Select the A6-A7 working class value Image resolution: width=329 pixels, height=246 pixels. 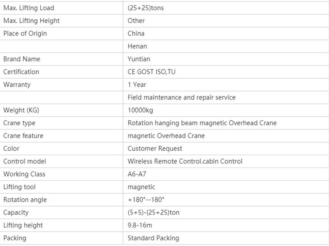[x=137, y=174]
